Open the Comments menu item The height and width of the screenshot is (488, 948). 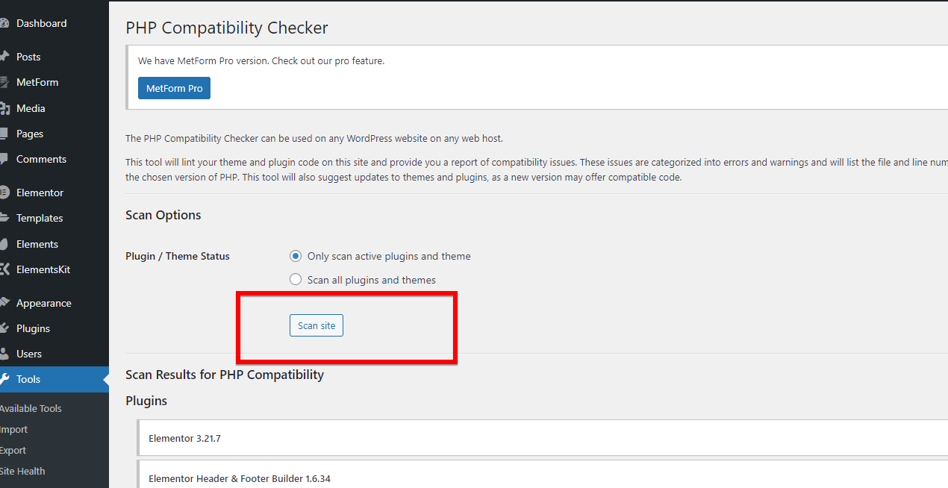(x=41, y=159)
